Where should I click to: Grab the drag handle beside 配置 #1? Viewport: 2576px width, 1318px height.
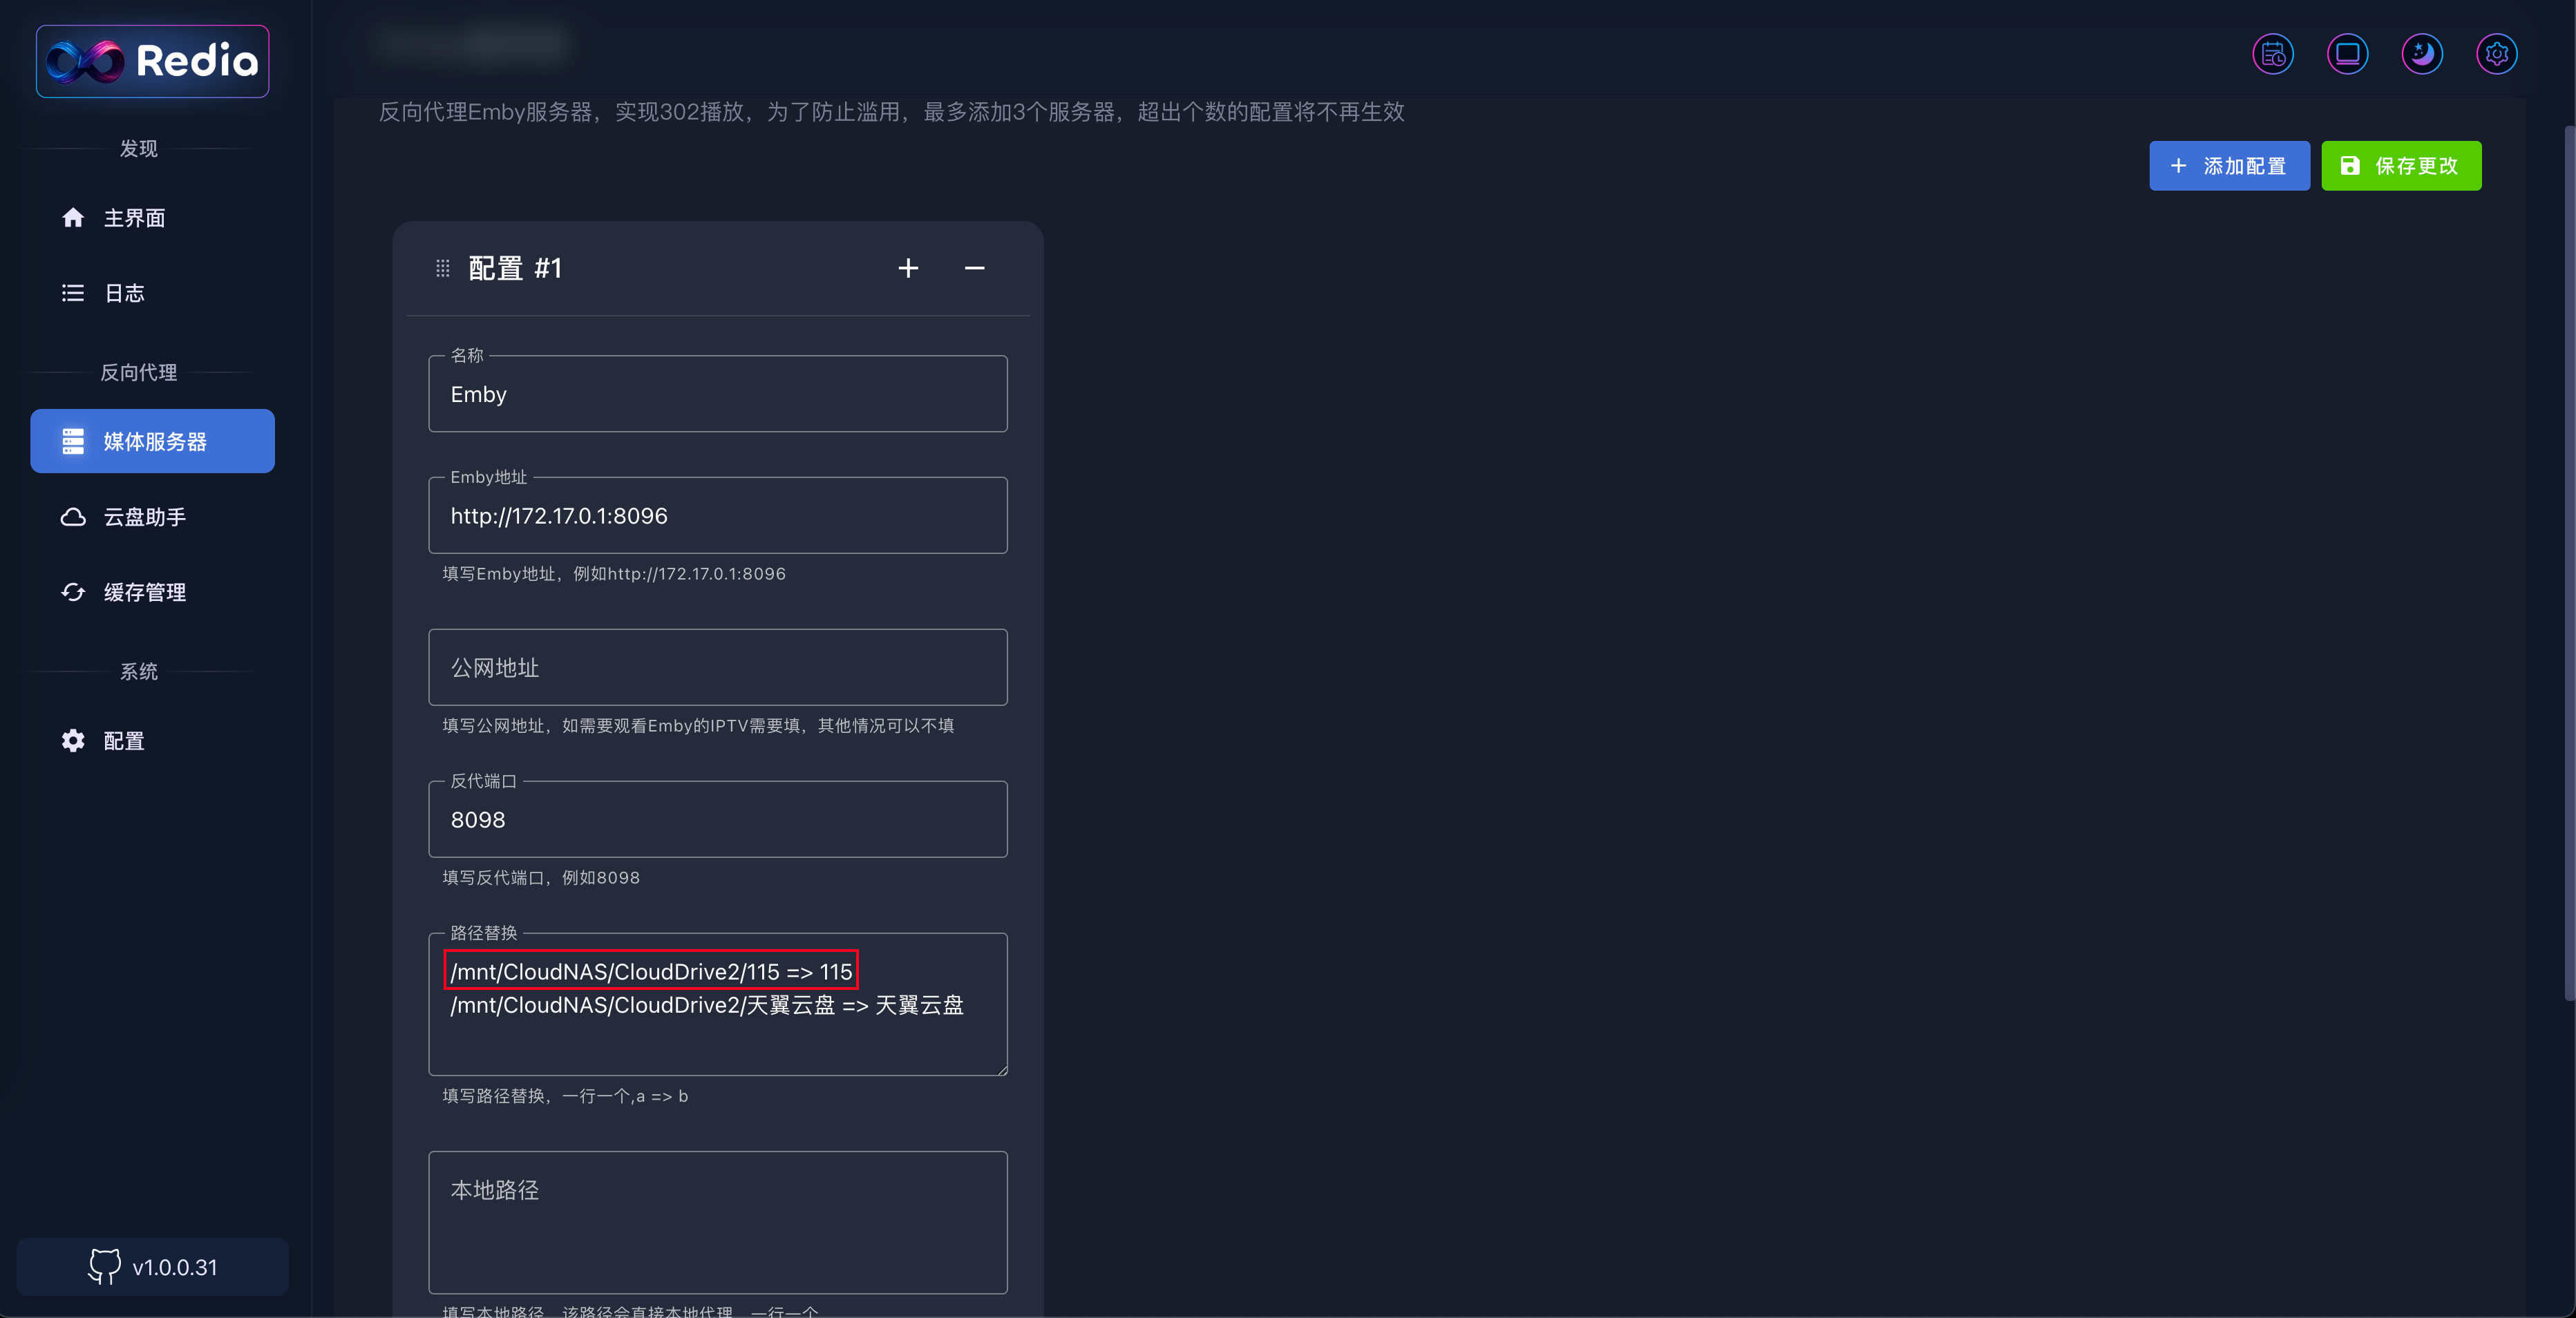coord(443,268)
